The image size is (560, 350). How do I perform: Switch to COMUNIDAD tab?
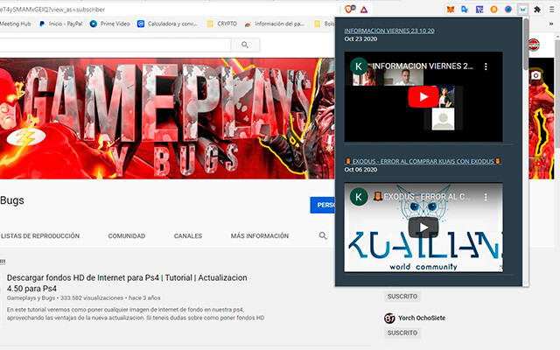tap(127, 236)
